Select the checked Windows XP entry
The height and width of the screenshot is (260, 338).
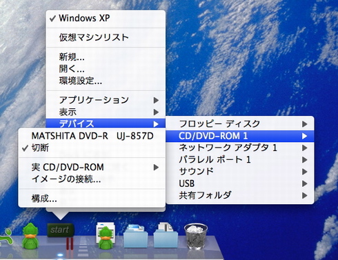point(106,18)
